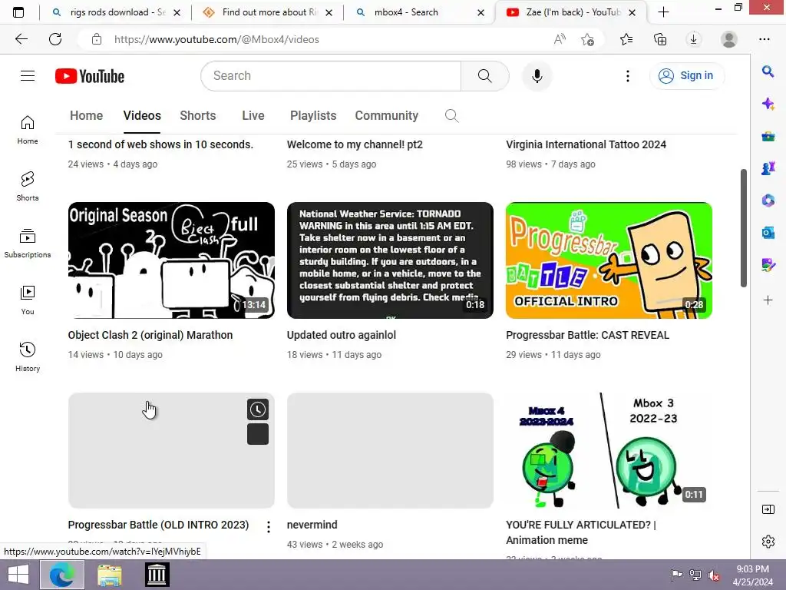786x590 pixels.
Task: Open Subscriptions in left sidebar
Action: tap(28, 244)
